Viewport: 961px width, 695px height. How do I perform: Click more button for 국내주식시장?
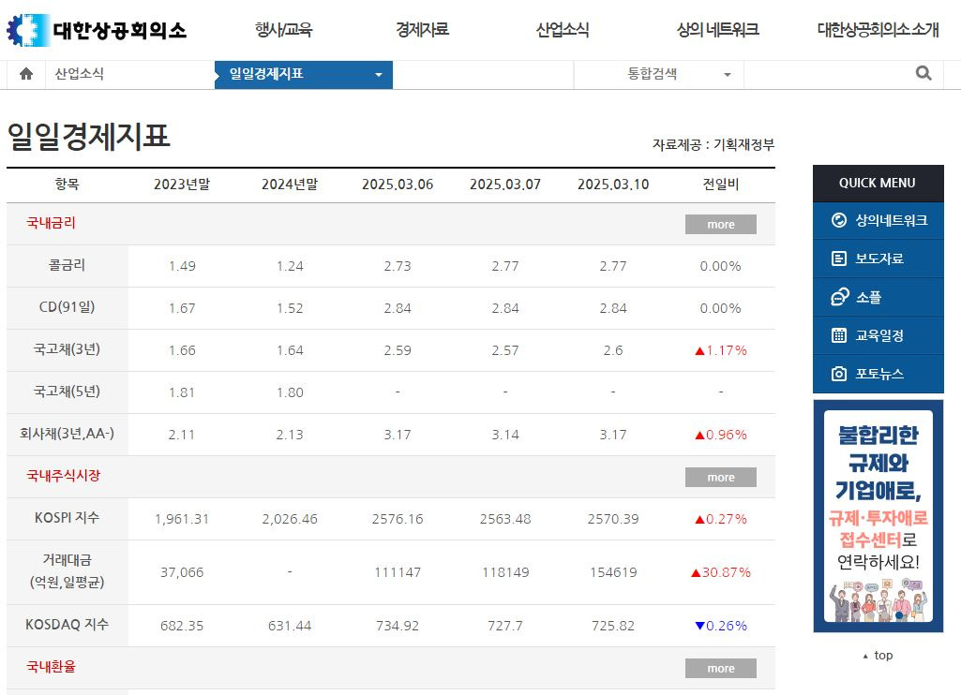pyautogui.click(x=721, y=477)
